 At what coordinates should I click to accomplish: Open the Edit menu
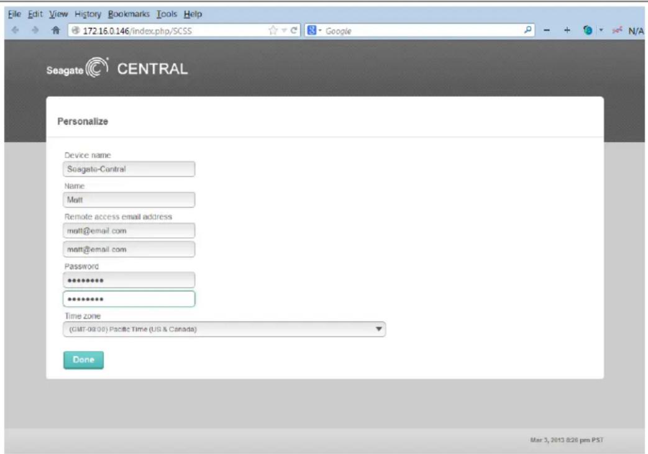[x=35, y=14]
